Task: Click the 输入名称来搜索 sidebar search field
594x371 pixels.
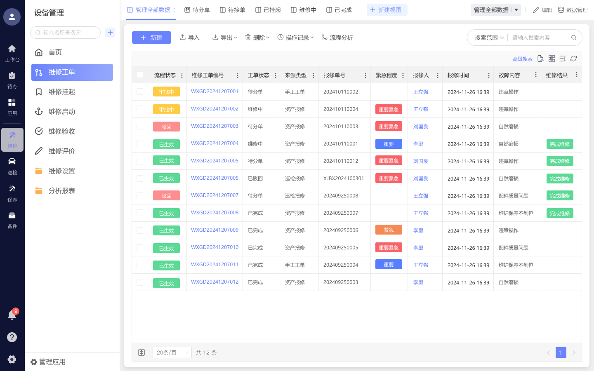Action: click(65, 33)
